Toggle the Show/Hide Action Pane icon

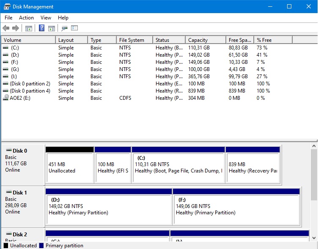point(52,28)
